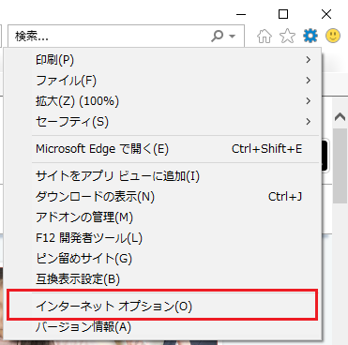Viewport: 348px width, 345px height.
Task: Maximize the browser window
Action: click(283, 14)
